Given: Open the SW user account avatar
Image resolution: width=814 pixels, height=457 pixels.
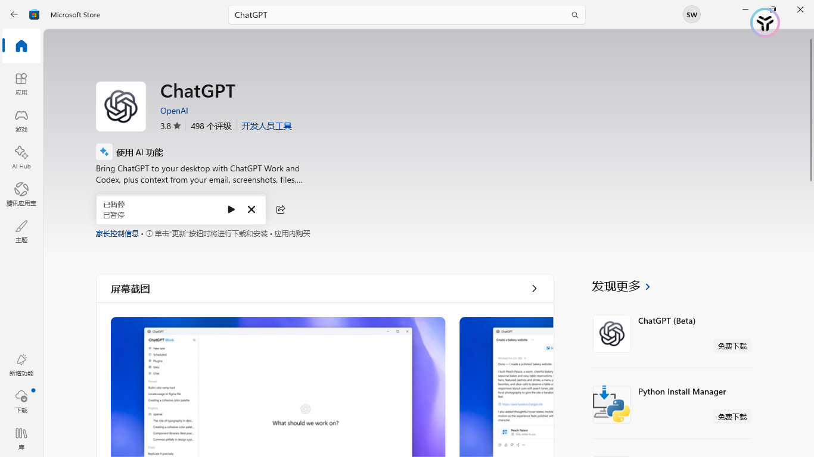Looking at the screenshot, I should click(x=691, y=14).
